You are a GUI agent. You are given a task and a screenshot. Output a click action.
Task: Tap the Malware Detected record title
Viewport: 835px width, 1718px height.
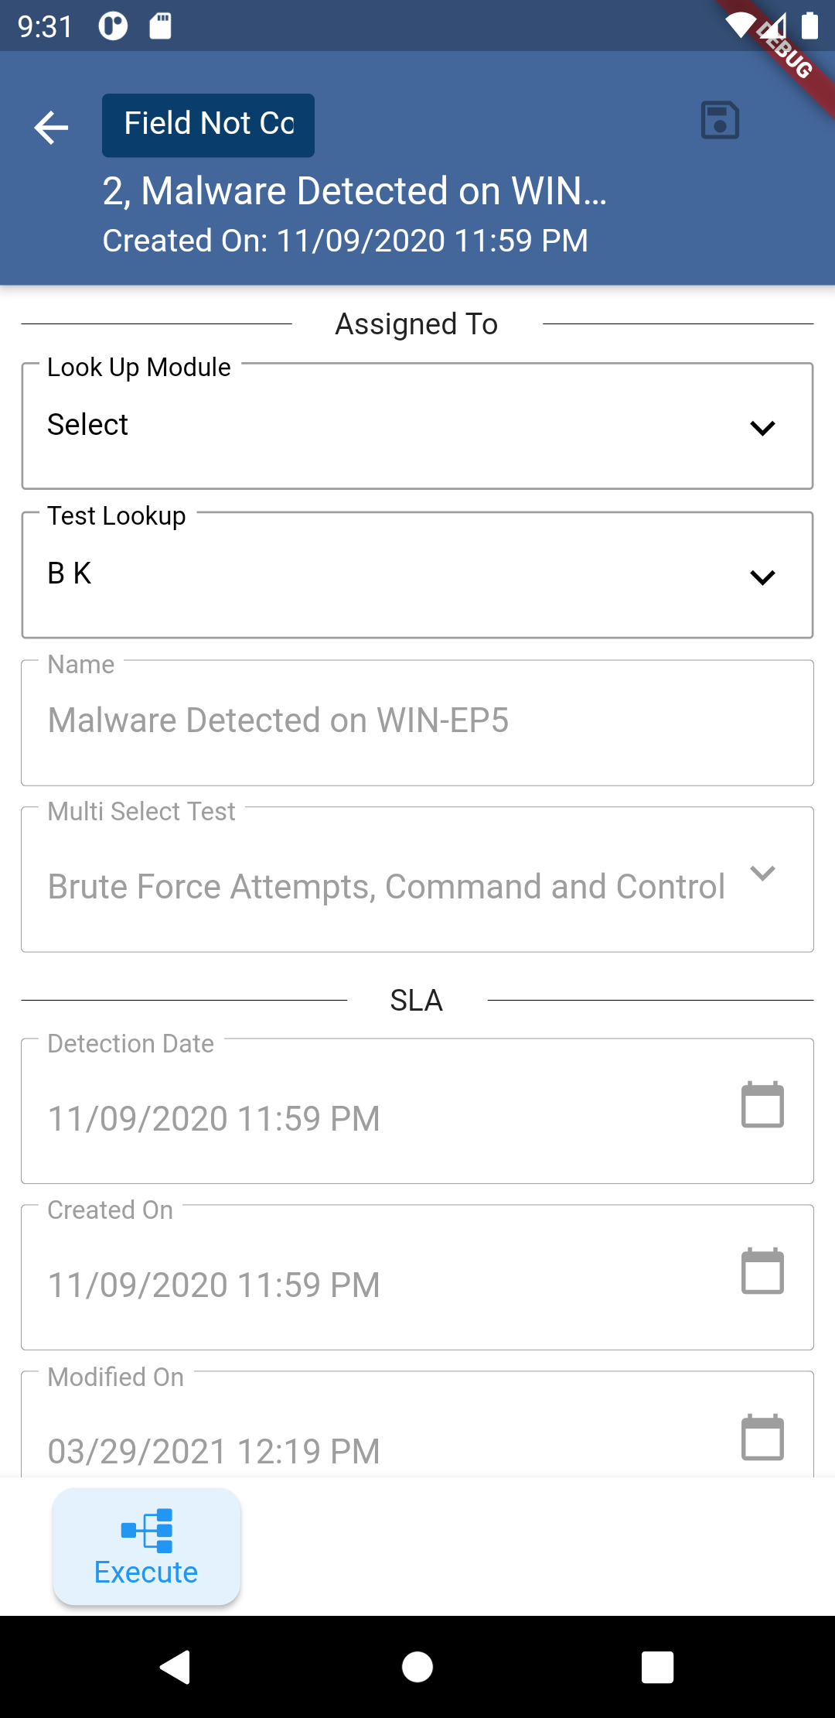tap(355, 191)
